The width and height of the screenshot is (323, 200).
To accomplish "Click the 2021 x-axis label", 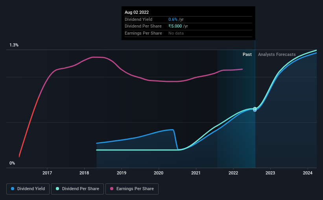I will 196,173.
